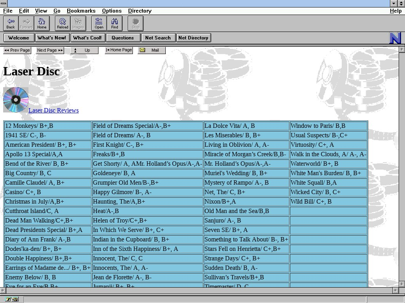Click the Back toolbar icon

click(x=11, y=23)
